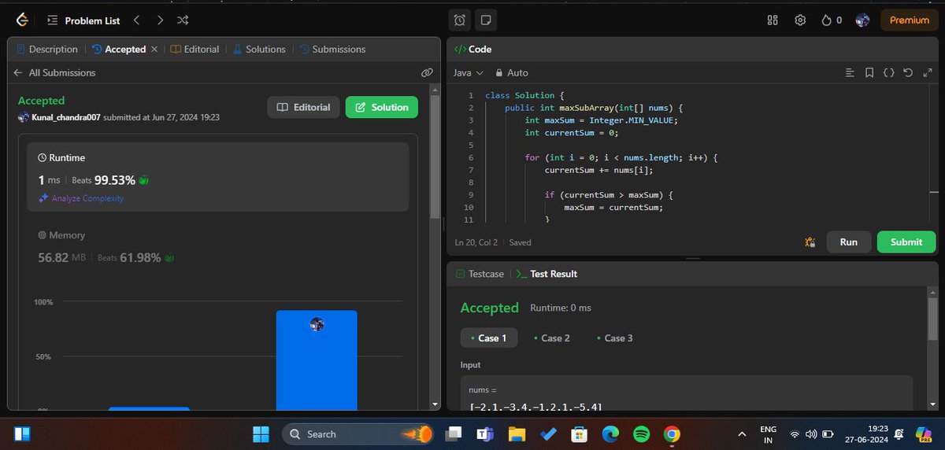Viewport: 945px width, 450px height.
Task: Open the Submissions tab
Action: pyautogui.click(x=332, y=49)
